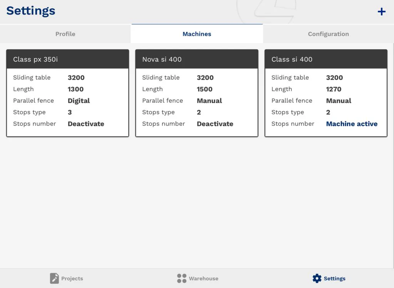Click Digital parallel fence value

(79, 100)
